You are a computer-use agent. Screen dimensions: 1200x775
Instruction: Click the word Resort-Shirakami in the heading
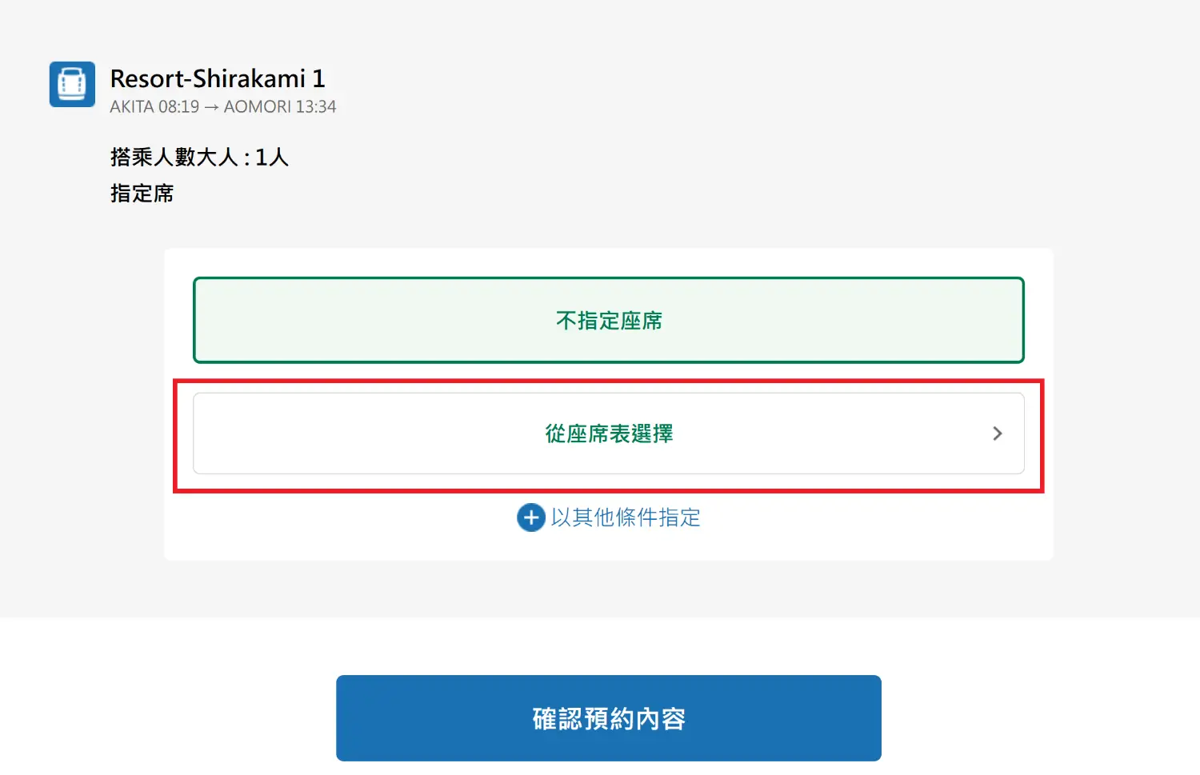207,78
